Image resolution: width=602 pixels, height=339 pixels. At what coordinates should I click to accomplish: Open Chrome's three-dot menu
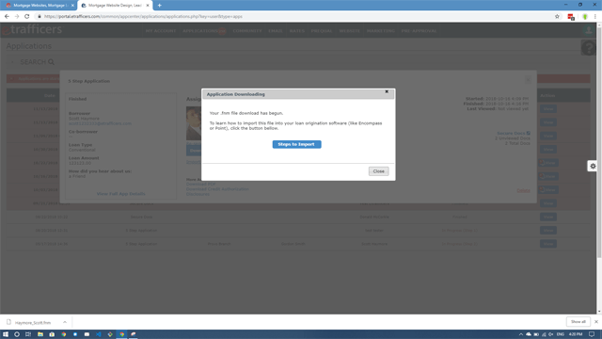click(x=595, y=17)
